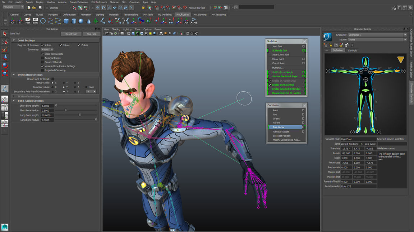
Task: Set Primary Axis to Y
Action: [x=64, y=83]
